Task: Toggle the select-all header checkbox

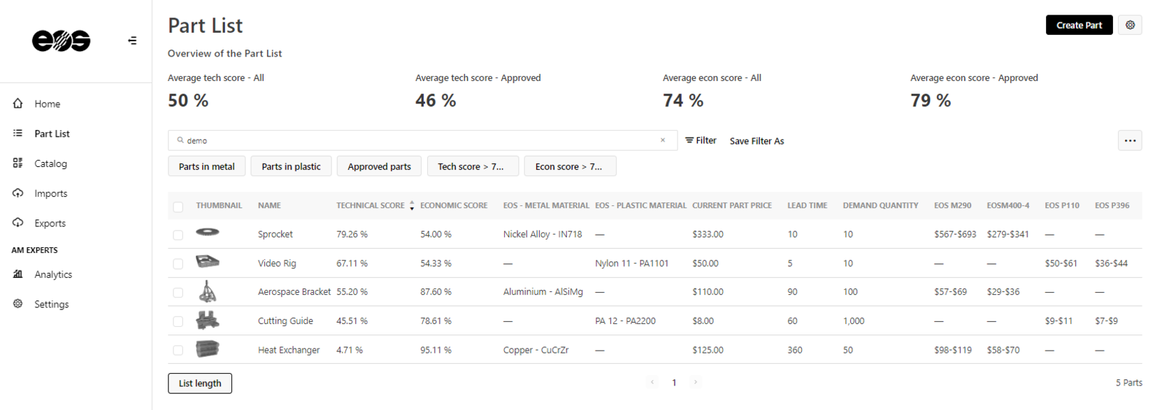Action: pyautogui.click(x=178, y=206)
